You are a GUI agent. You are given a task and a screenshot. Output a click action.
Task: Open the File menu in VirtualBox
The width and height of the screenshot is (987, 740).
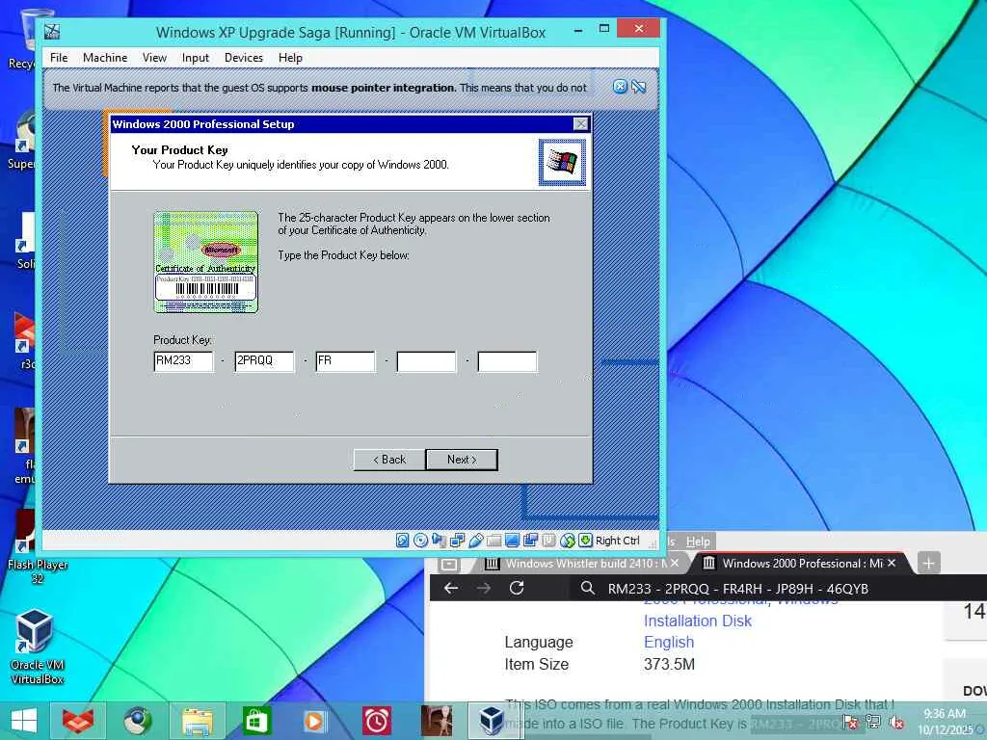coord(59,57)
